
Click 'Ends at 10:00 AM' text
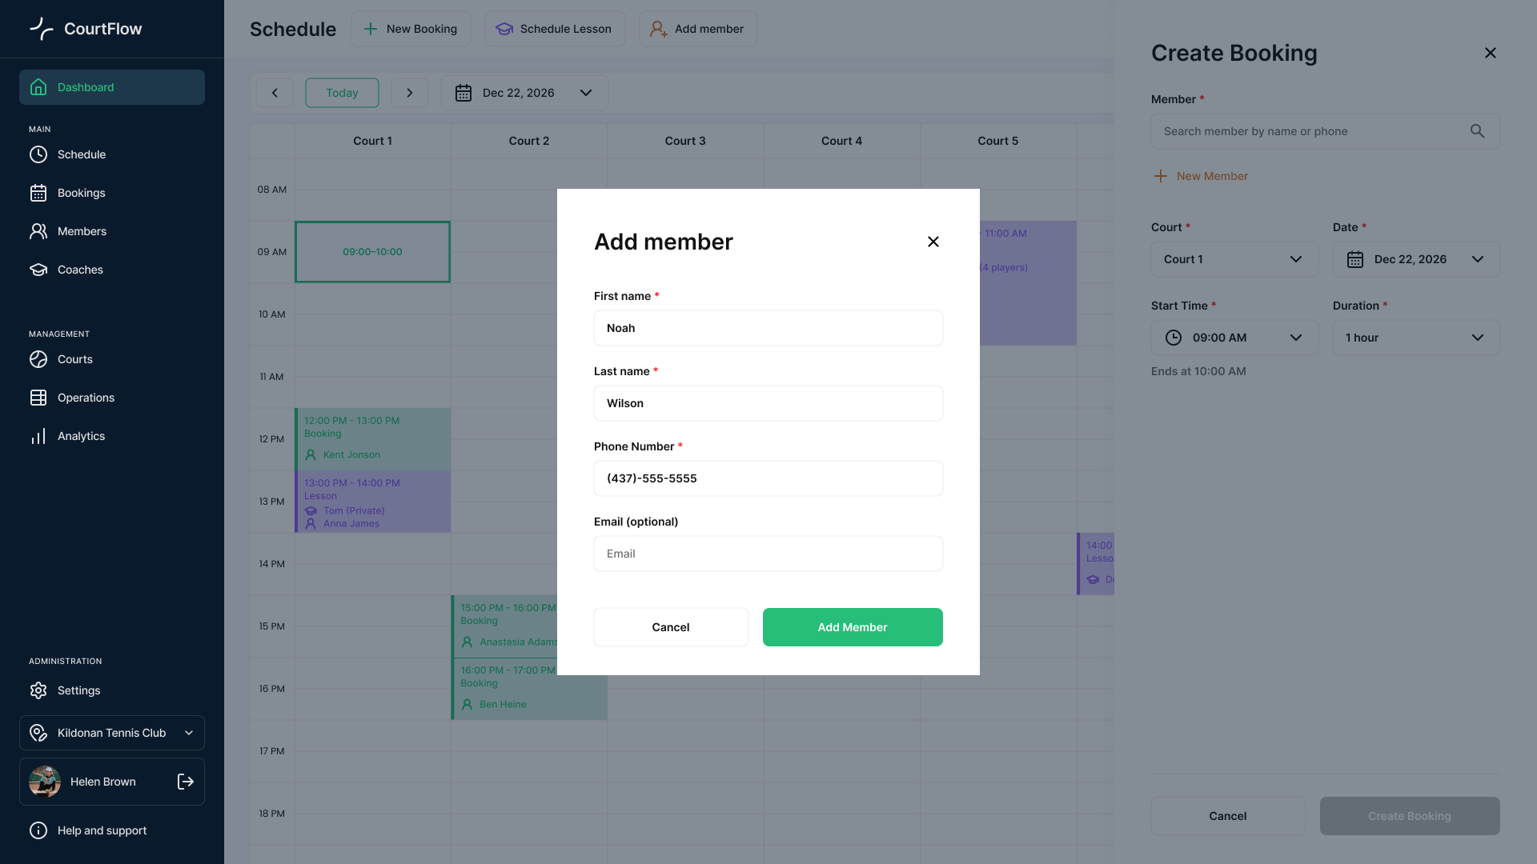(x=1198, y=371)
